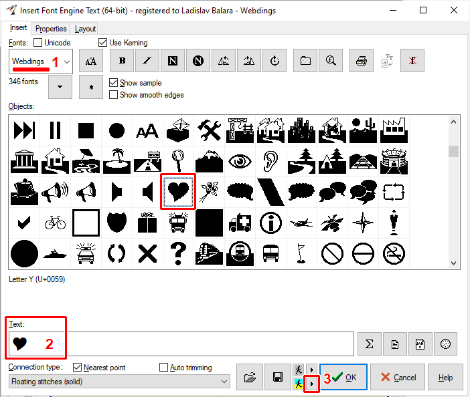Viewport: 470px width, 397px height.
Task: Open the Layout tab
Action: click(85, 29)
